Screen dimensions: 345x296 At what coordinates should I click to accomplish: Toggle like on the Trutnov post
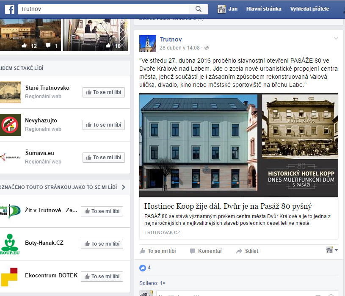[157, 251]
